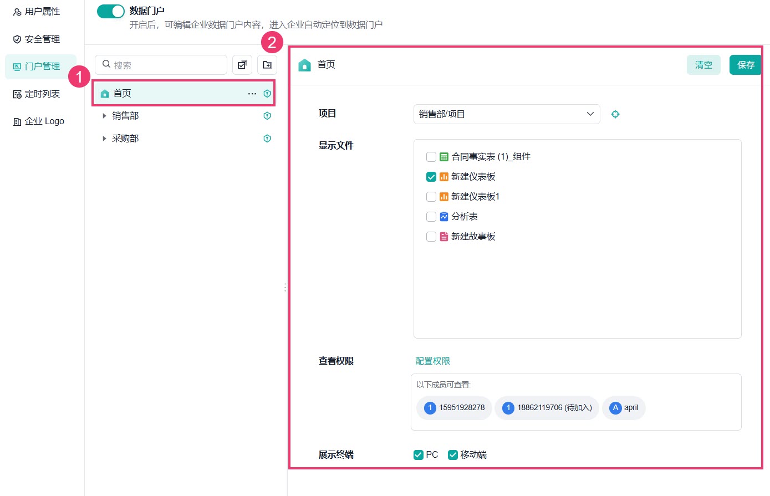Screen dimensions: 770x496
Task: Select 门户管理 in the sidebar
Action: (40, 67)
